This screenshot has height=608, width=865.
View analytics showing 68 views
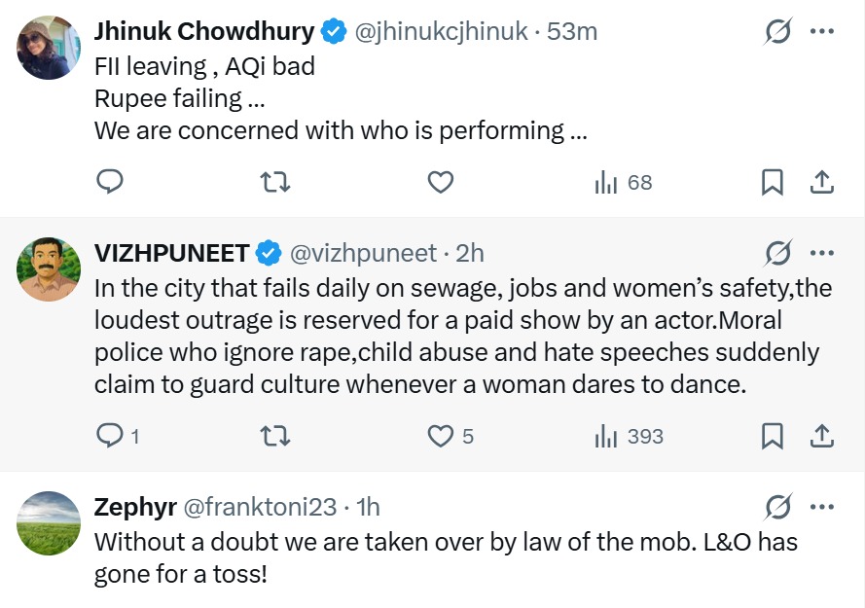pyautogui.click(x=623, y=182)
